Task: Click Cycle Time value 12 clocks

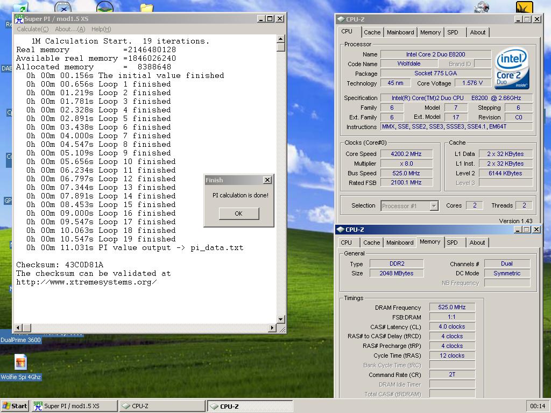Action: click(452, 356)
